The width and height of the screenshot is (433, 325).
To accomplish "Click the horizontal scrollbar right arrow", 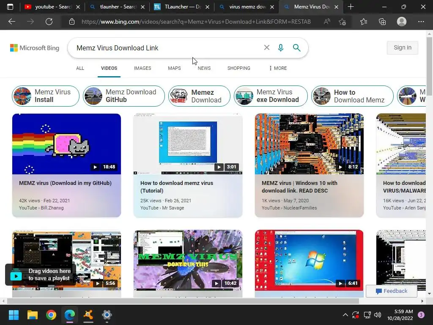I will (x=422, y=301).
